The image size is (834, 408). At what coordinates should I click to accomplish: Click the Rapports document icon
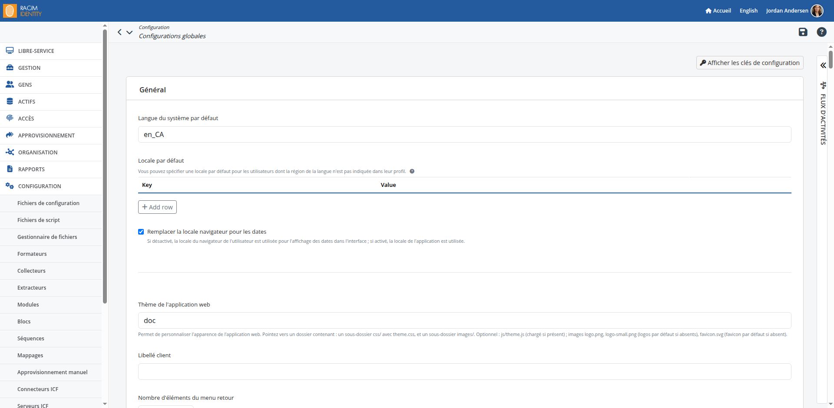10,169
